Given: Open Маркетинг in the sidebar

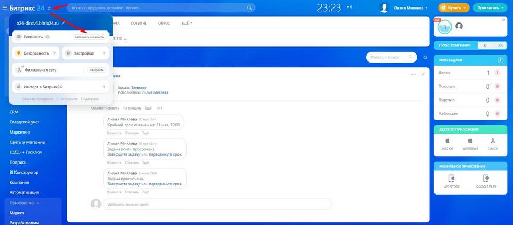Looking at the screenshot, I should coord(20,132).
